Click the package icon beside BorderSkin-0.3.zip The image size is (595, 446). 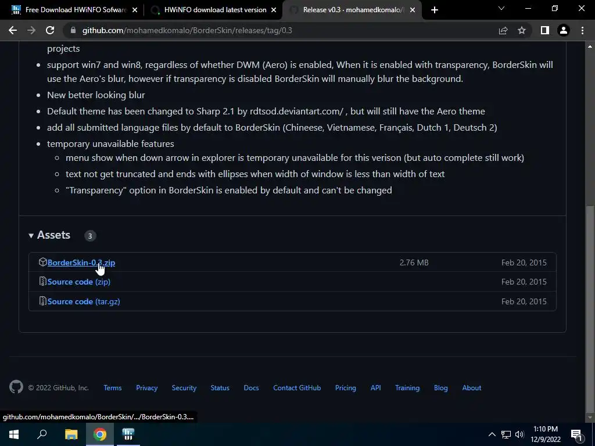[x=42, y=262]
